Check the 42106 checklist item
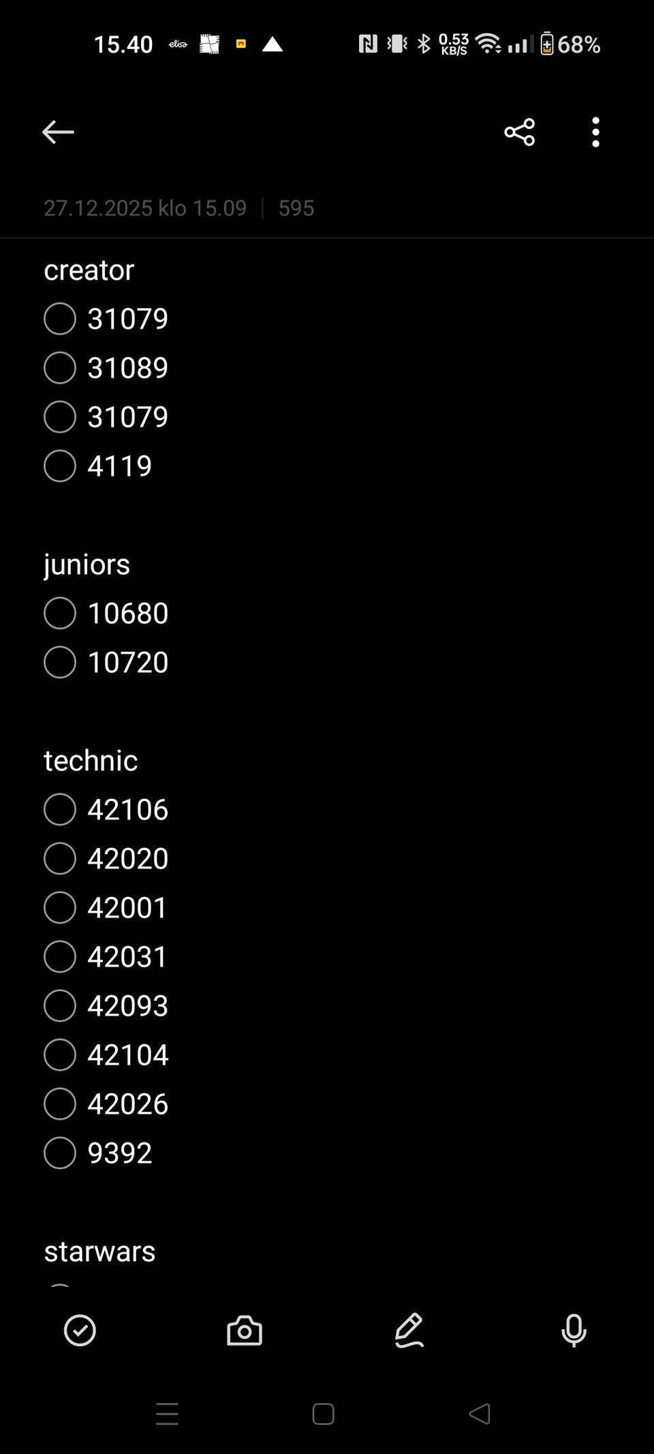This screenshot has height=1454, width=654. (60, 810)
